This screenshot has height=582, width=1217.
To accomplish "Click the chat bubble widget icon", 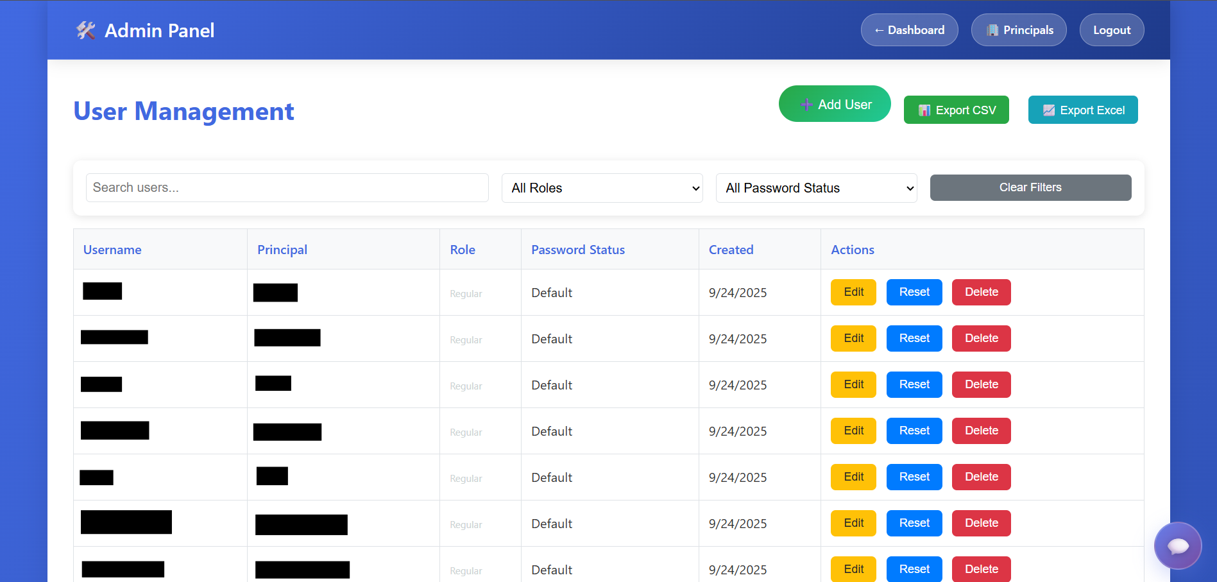I will tap(1177, 545).
